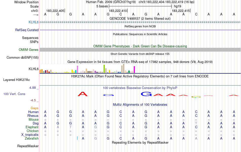This screenshot has height=152, width=241.
Task: Click the RepeatMasker track label
Action: 28,146
